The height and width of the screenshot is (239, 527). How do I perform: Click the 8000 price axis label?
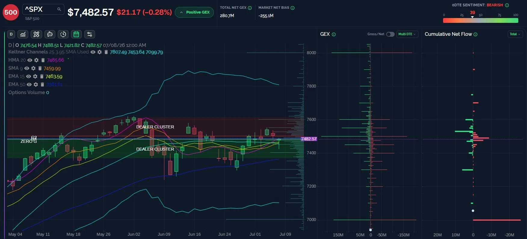(x=311, y=53)
